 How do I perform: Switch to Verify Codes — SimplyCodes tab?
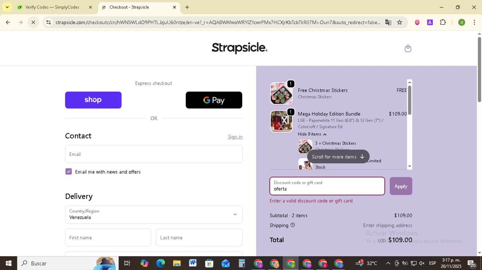[52, 7]
